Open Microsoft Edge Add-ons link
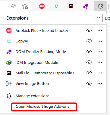 click(42, 107)
